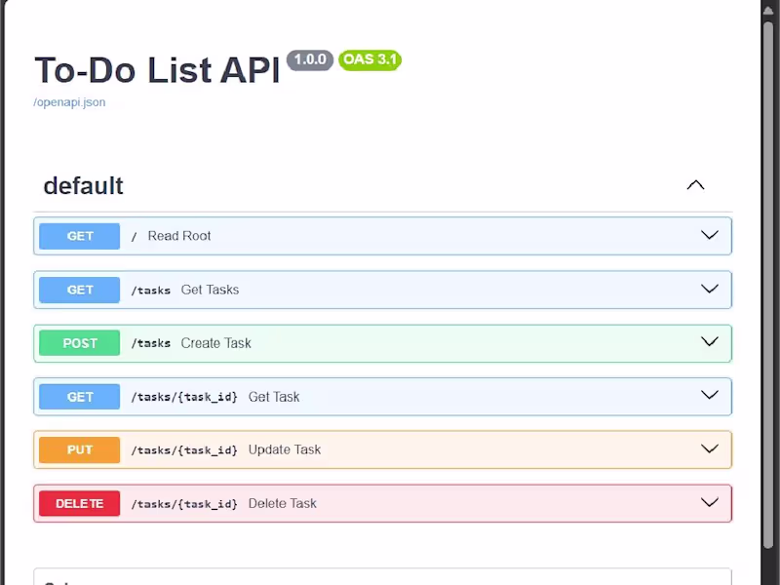
Task: Click the 1.0.0 version badge
Action: pos(311,59)
